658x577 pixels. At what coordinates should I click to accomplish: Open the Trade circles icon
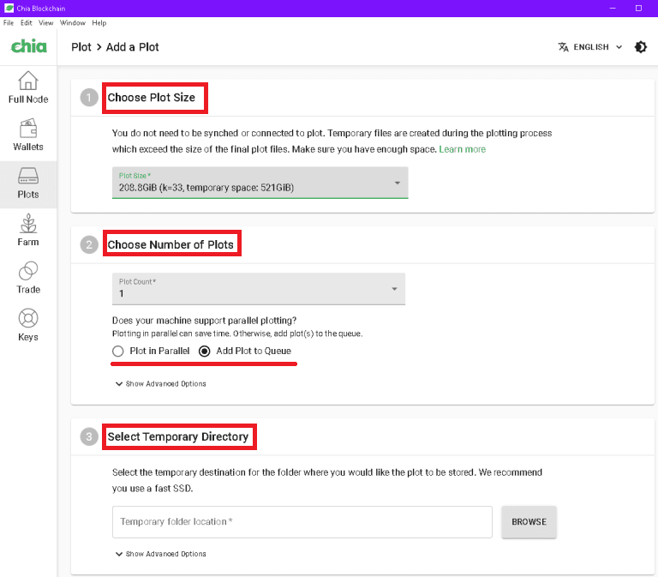(x=28, y=271)
